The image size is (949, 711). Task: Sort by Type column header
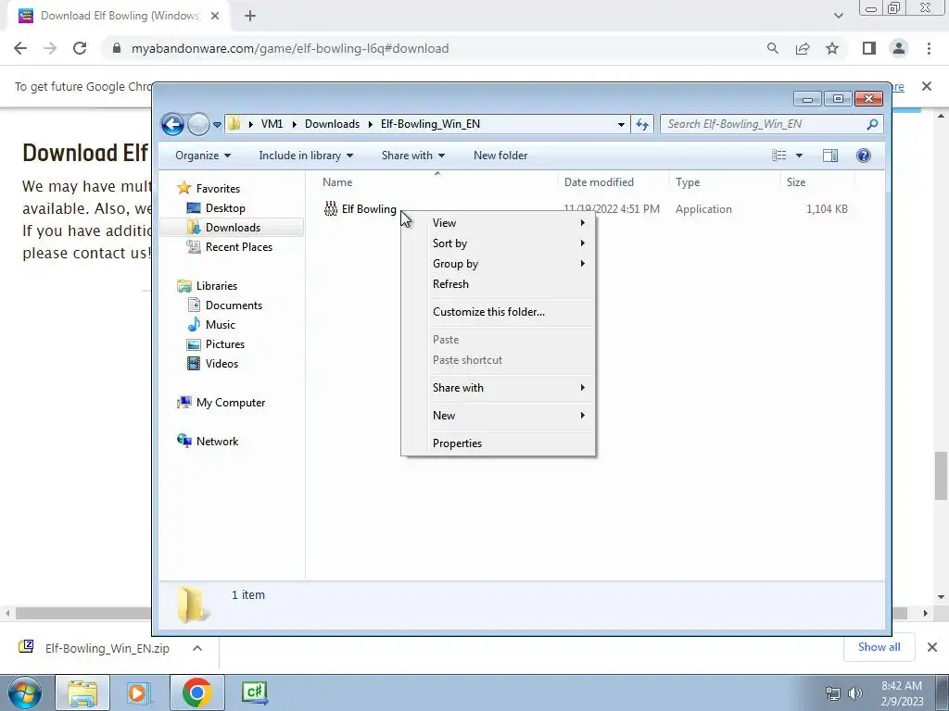click(x=688, y=182)
